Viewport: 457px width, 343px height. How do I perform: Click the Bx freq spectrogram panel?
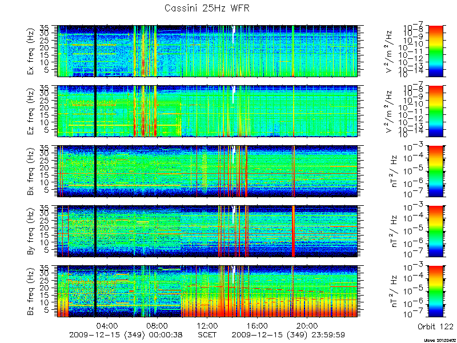(x=207, y=171)
